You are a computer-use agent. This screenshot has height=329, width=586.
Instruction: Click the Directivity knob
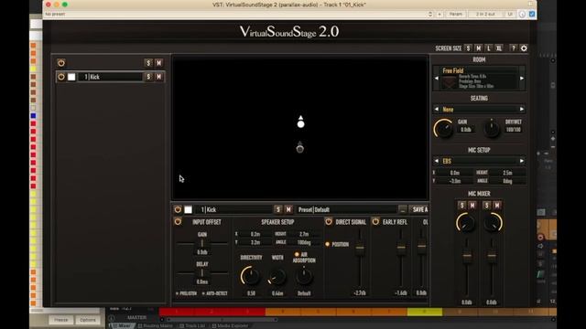[251, 276]
